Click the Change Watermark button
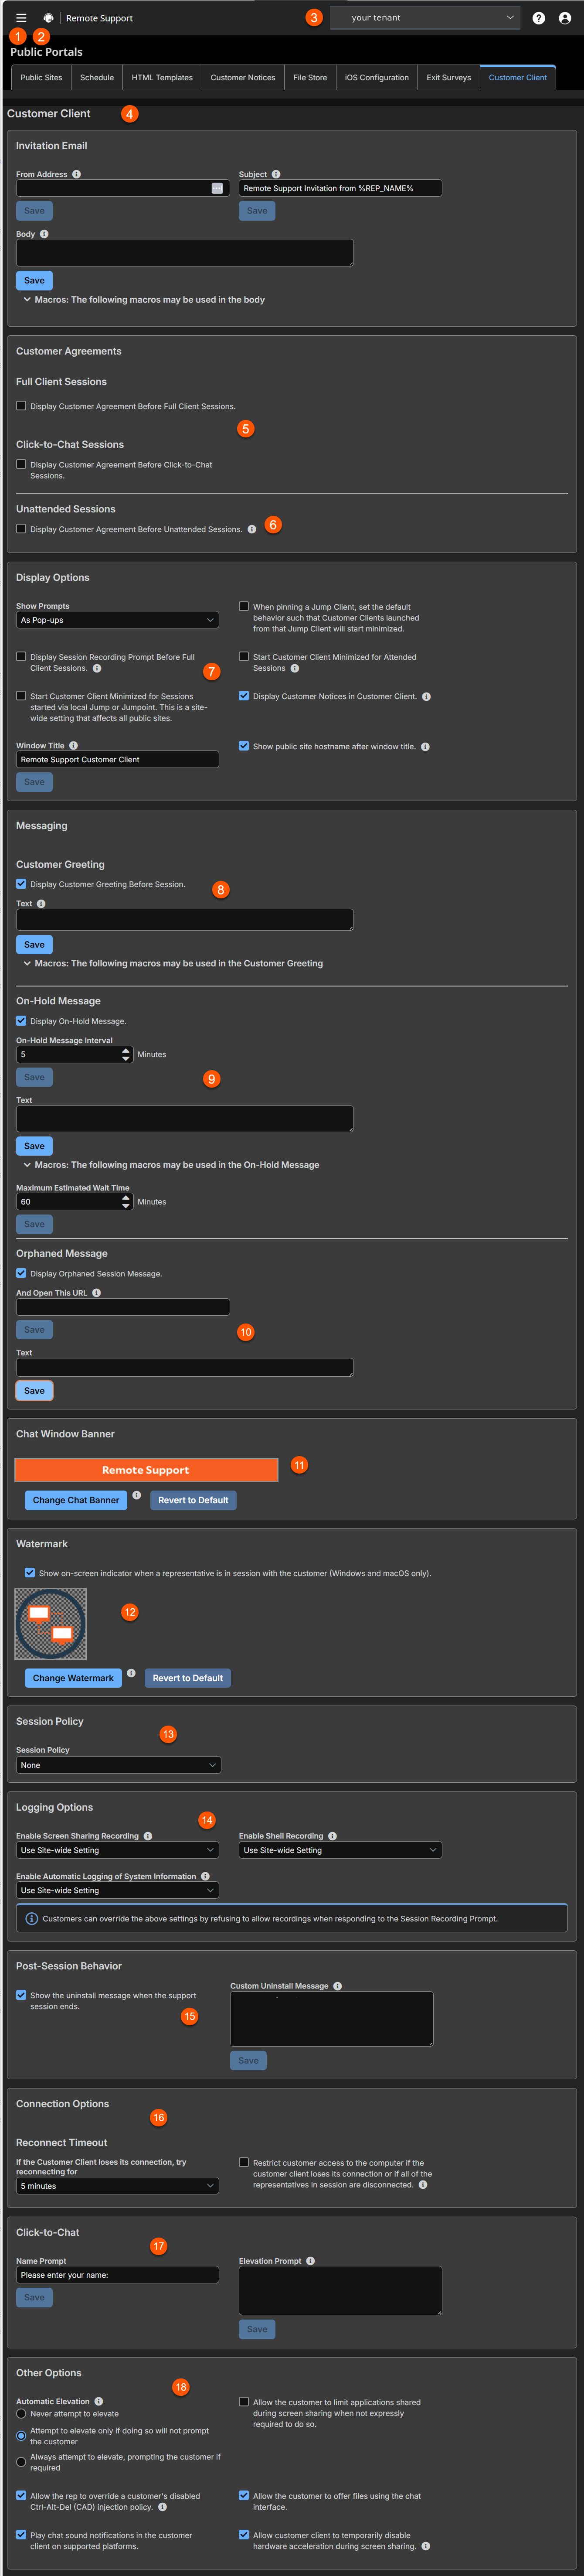The width and height of the screenshot is (584, 2576). pos(73,1678)
